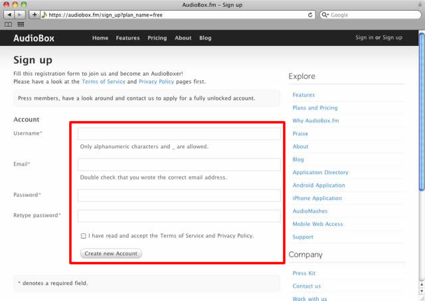Open Support sidebar link
425x301 pixels.
pos(303,237)
